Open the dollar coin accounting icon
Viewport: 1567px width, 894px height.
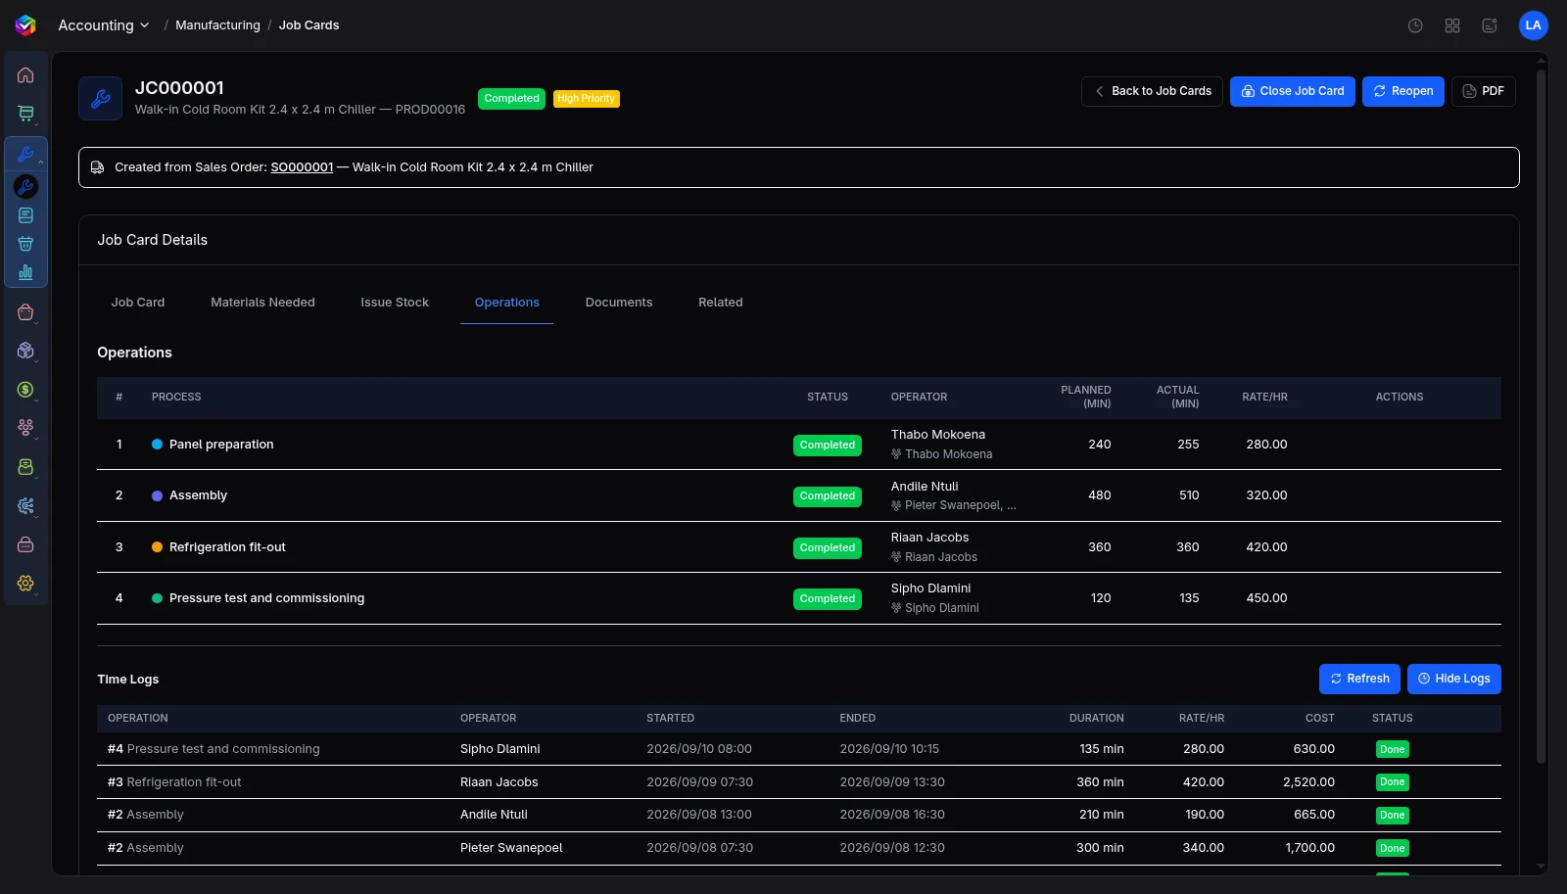pyautogui.click(x=25, y=390)
